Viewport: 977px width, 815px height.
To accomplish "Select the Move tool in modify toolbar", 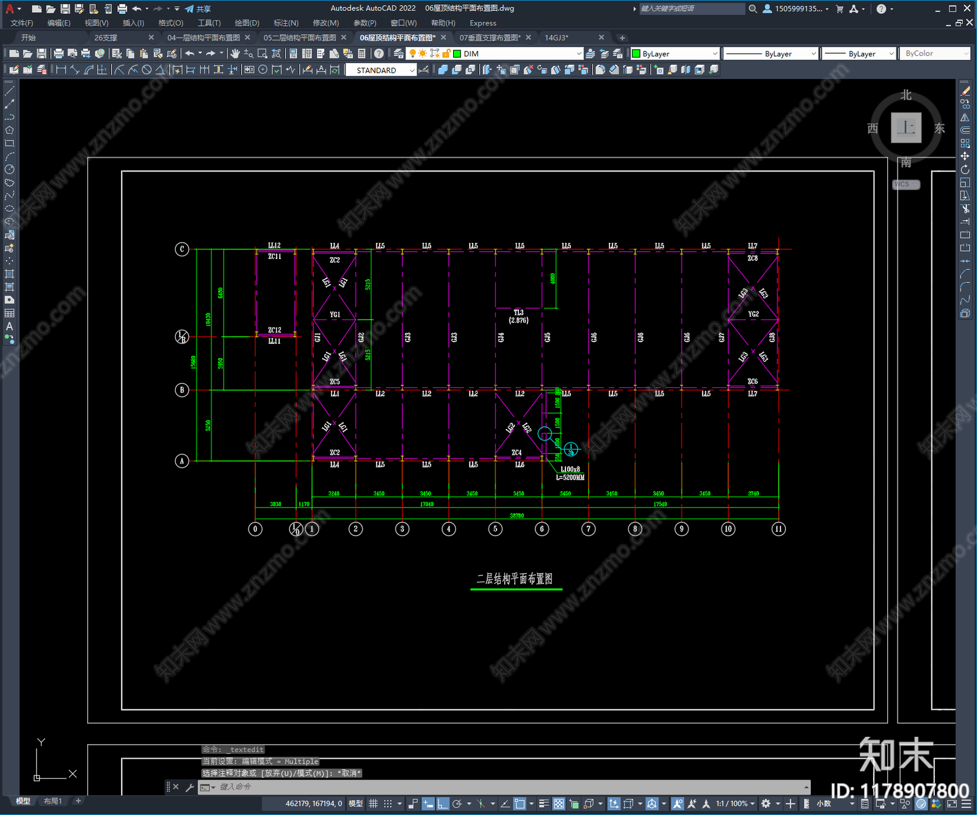I will pyautogui.click(x=965, y=156).
